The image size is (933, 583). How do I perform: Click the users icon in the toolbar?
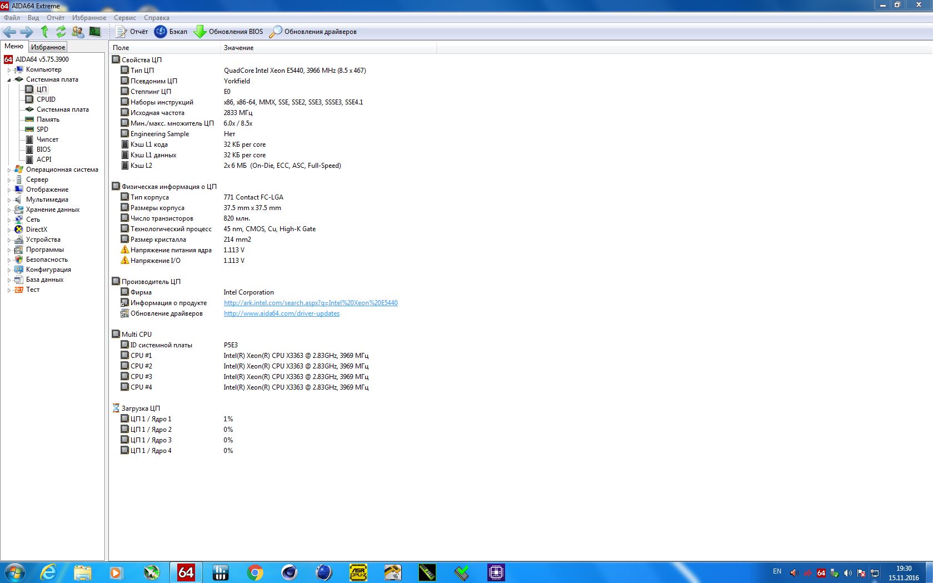(78, 32)
